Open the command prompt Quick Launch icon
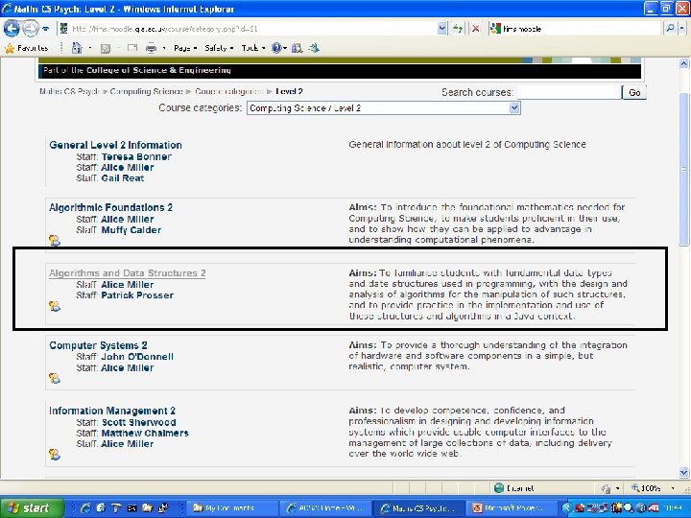Image resolution: width=691 pixels, height=518 pixels. click(131, 508)
